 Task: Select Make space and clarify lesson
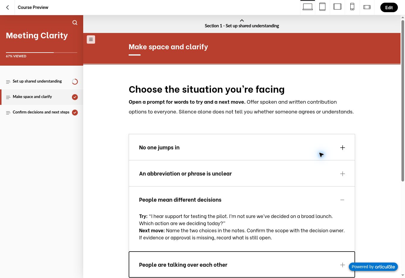click(42, 97)
